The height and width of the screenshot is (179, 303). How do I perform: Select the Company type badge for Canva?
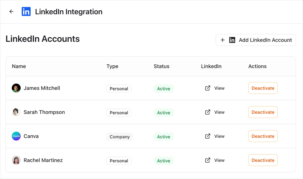tap(120, 137)
